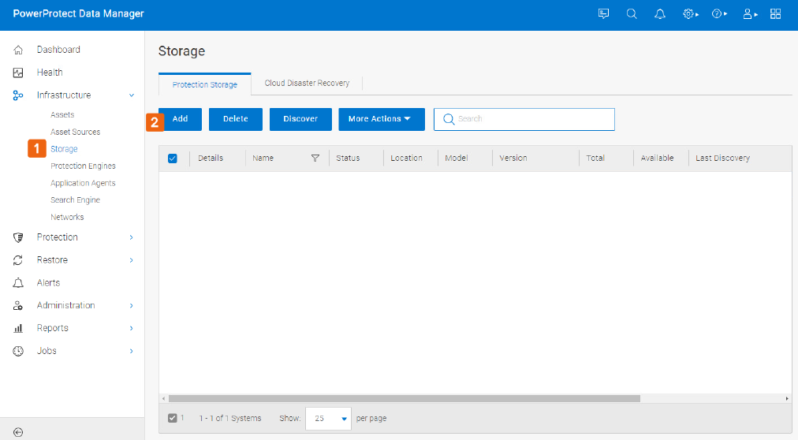Viewport: 798px width, 440px height.
Task: Open the per page count dropdown
Action: coord(328,419)
